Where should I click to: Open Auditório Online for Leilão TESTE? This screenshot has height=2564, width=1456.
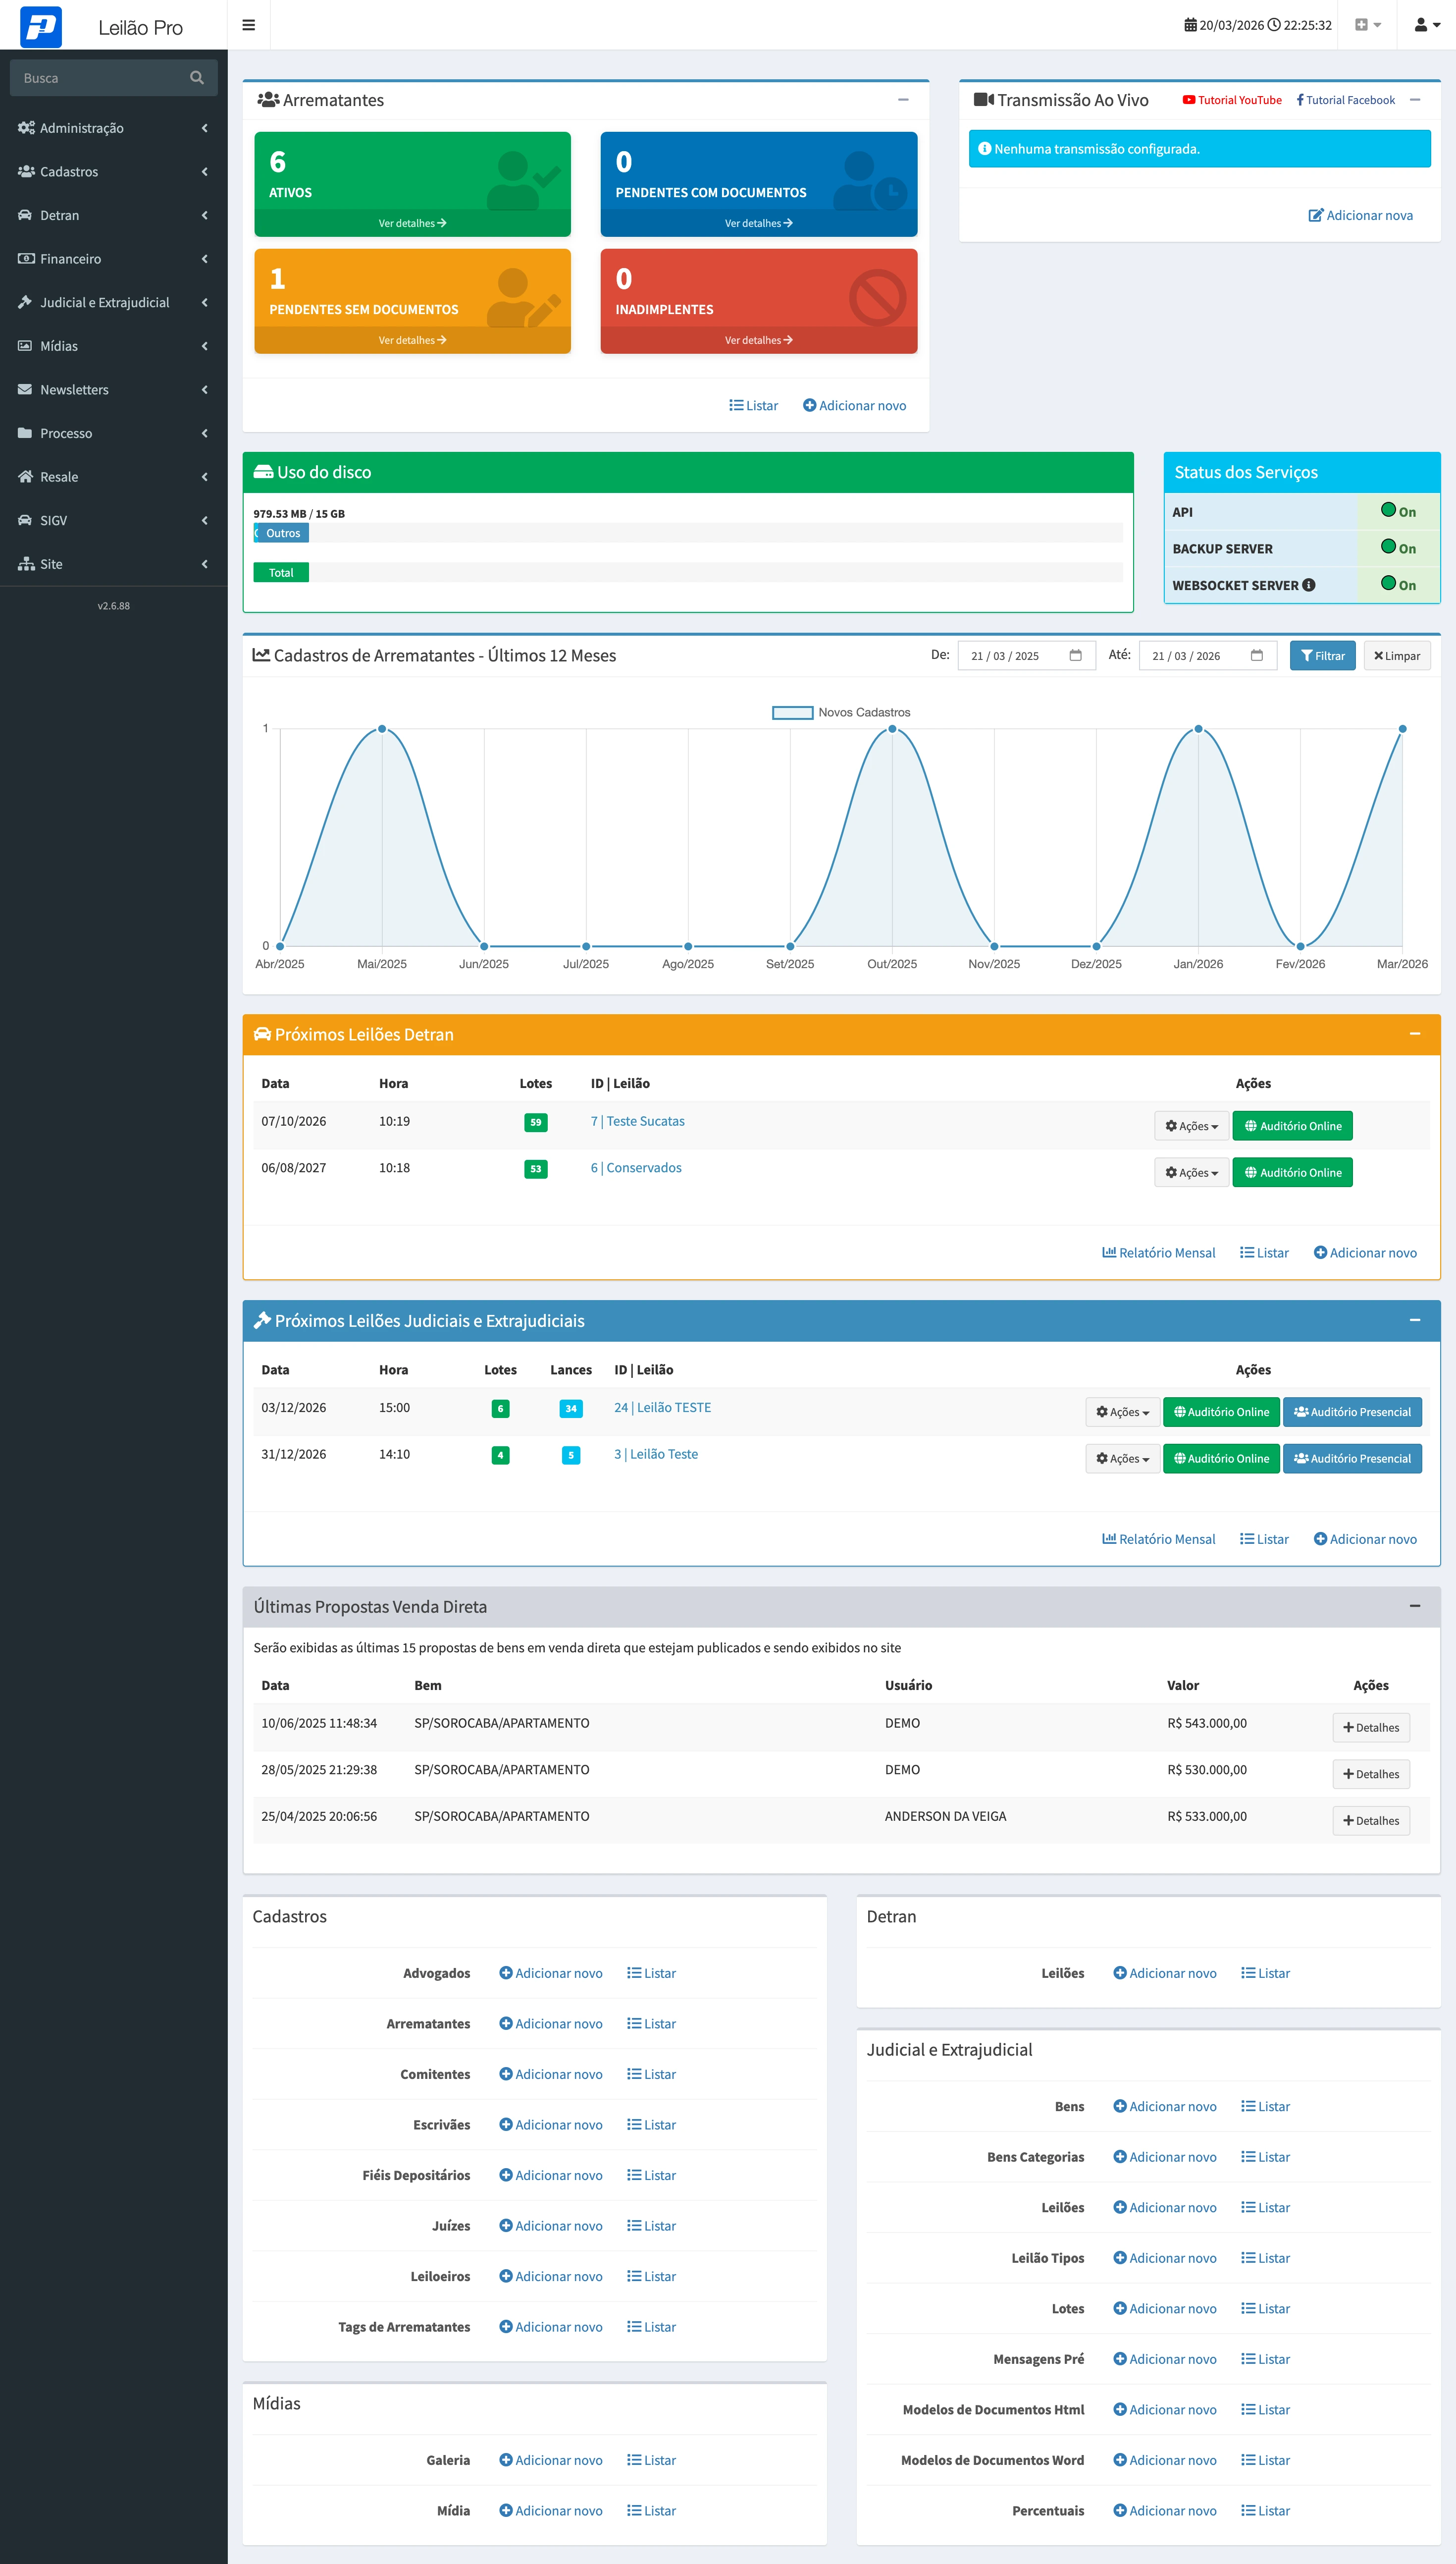pyautogui.click(x=1220, y=1412)
